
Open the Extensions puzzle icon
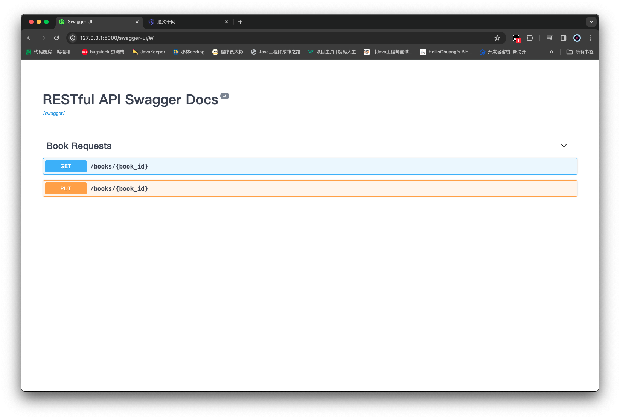530,38
